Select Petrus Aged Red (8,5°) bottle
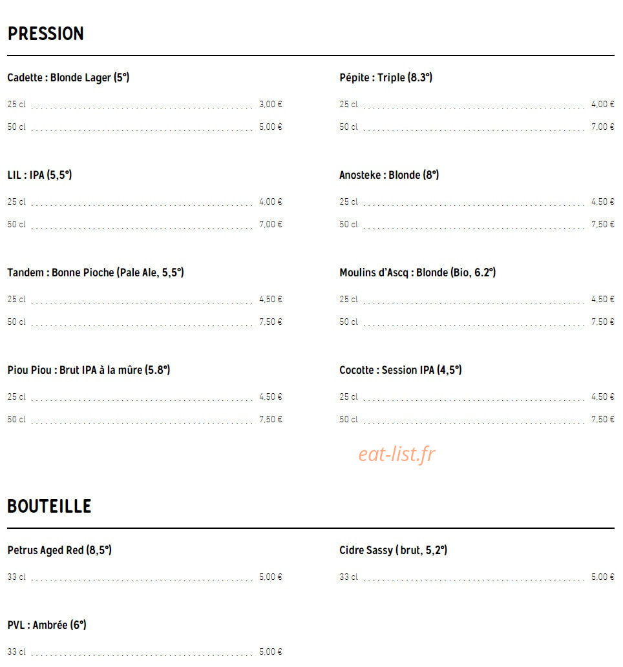 pos(59,550)
